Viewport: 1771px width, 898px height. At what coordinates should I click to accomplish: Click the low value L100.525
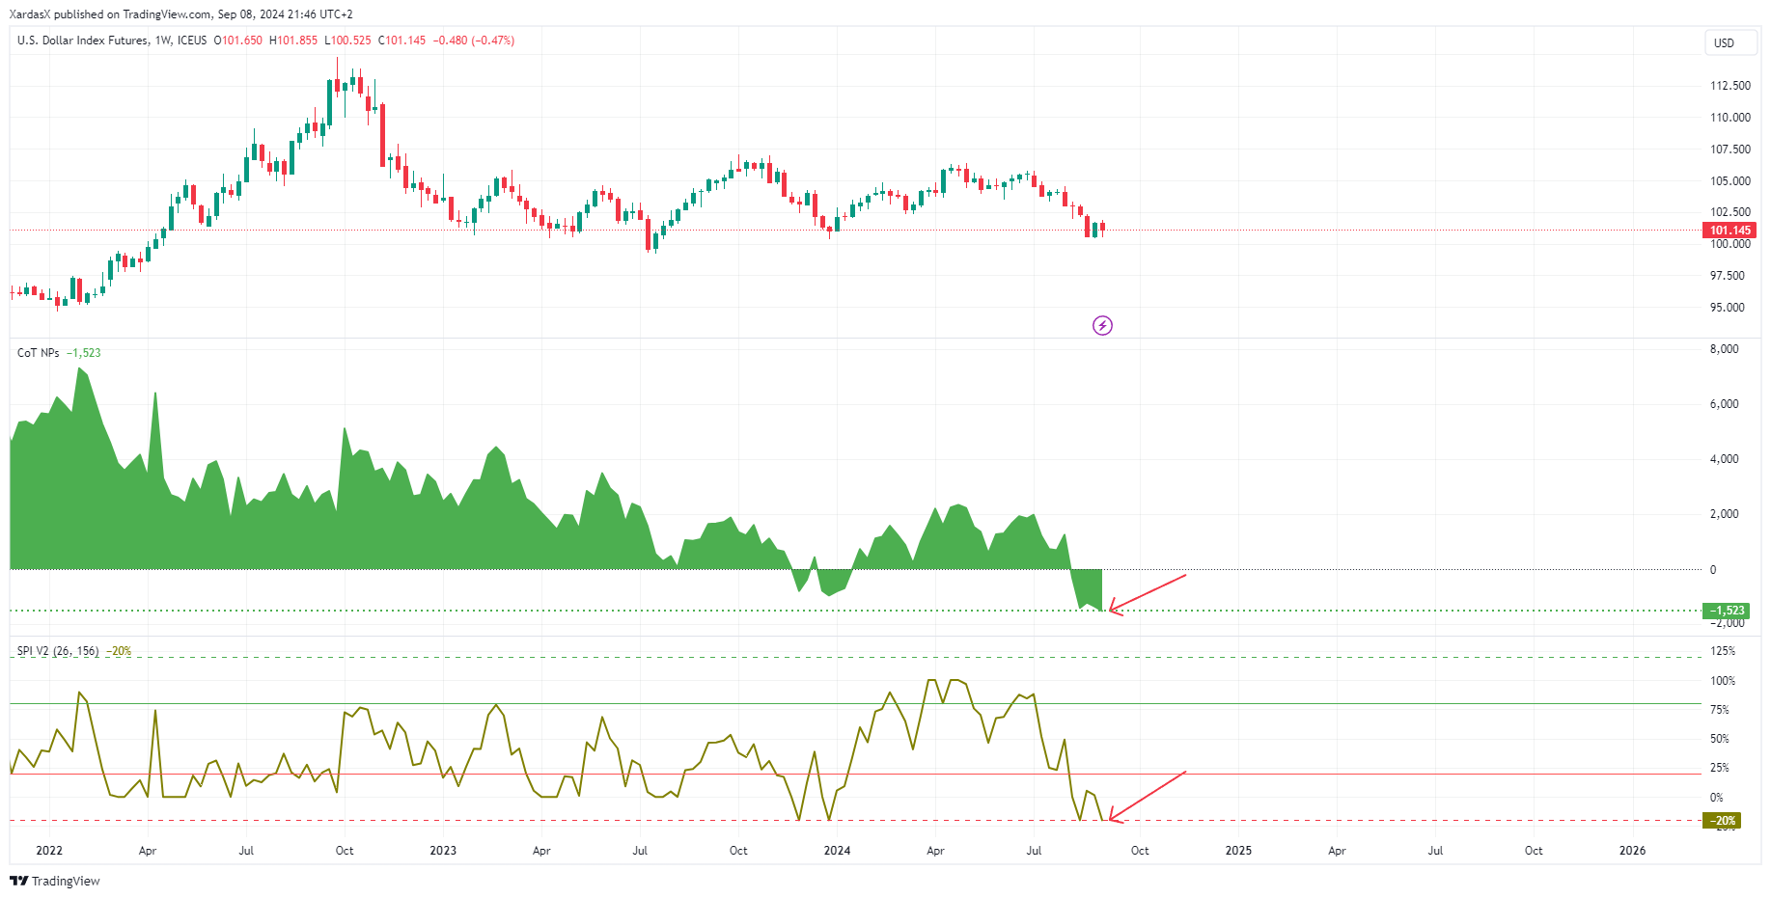pyautogui.click(x=347, y=41)
